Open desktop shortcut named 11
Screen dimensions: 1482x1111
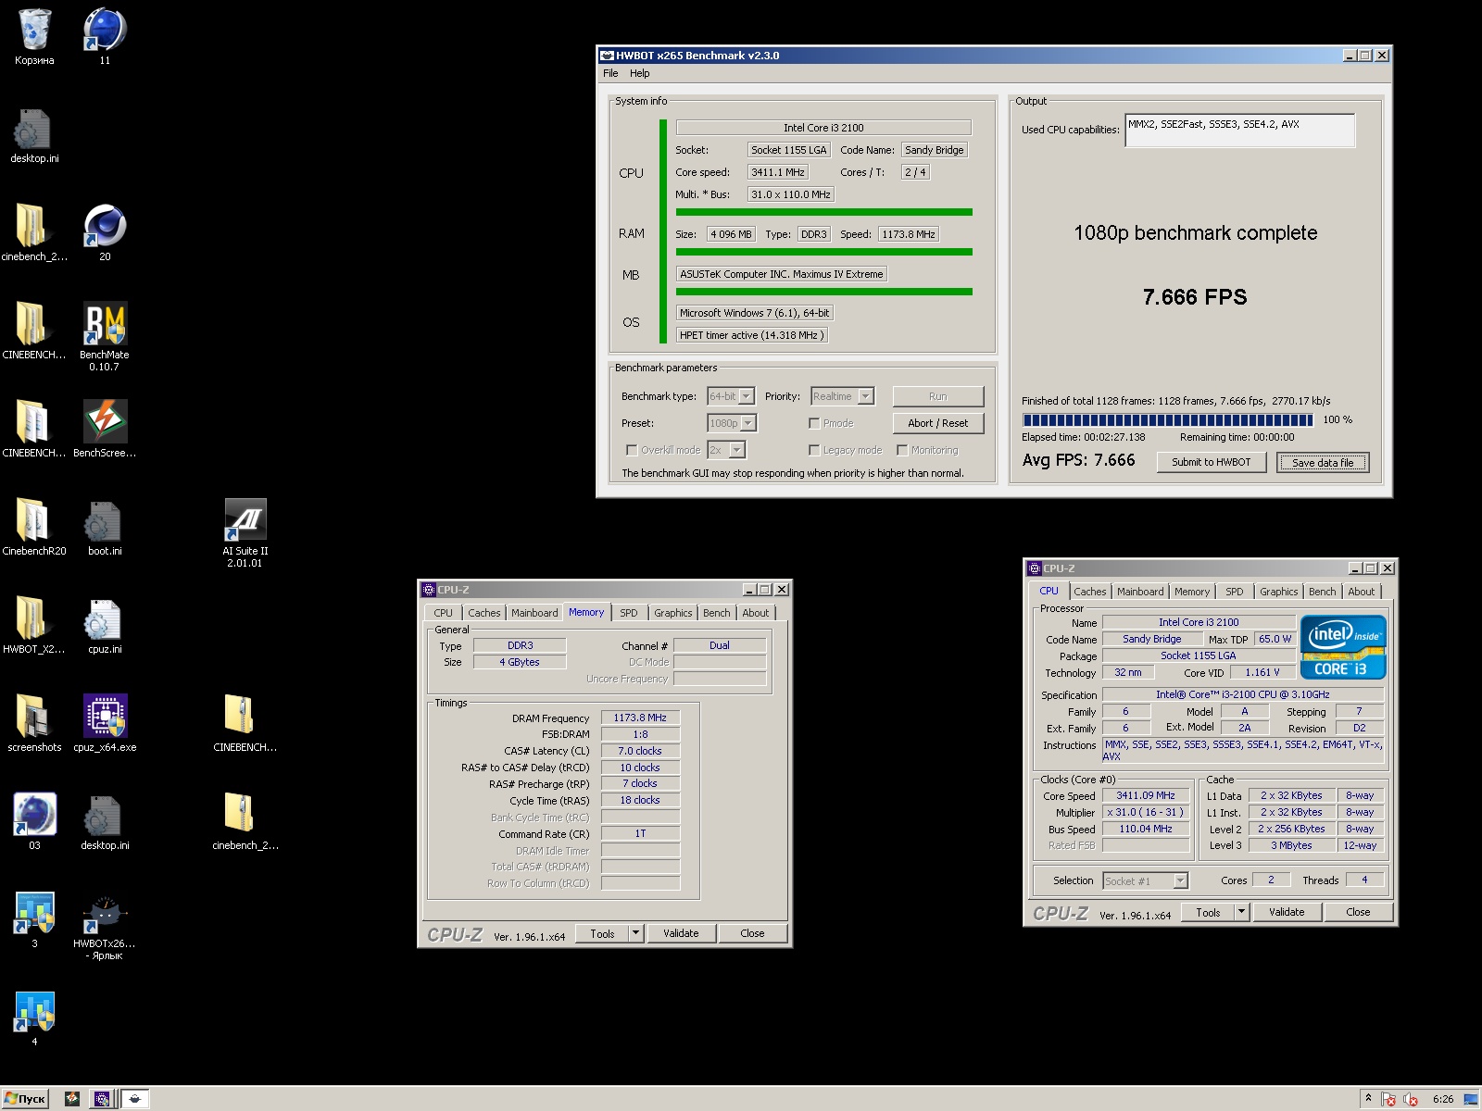pos(105,37)
